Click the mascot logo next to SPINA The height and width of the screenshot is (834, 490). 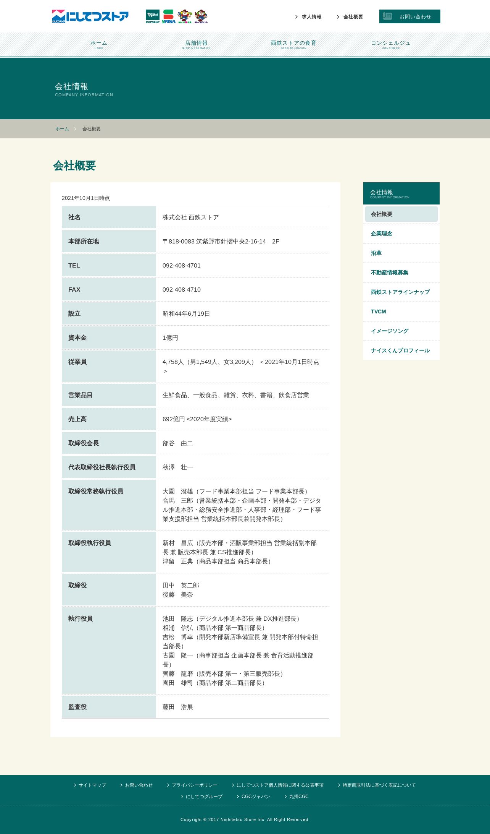(185, 16)
